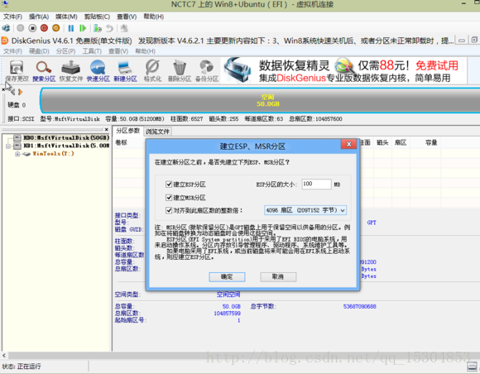This screenshot has height=374, width=480.
Task: Open DiskGenius 工具(T) menu
Action: 92,51
